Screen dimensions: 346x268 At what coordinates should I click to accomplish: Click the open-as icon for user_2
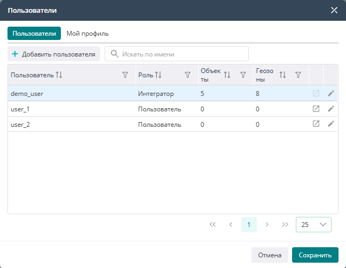click(316, 124)
